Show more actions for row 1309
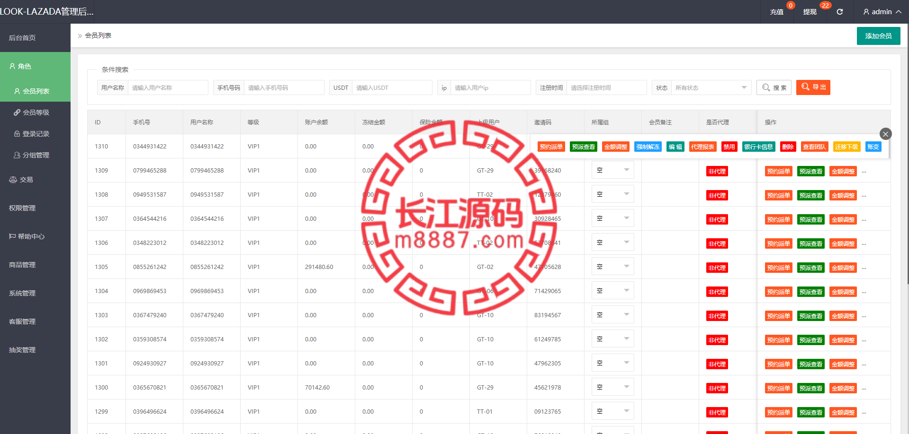This screenshot has height=434, width=909. [x=864, y=172]
